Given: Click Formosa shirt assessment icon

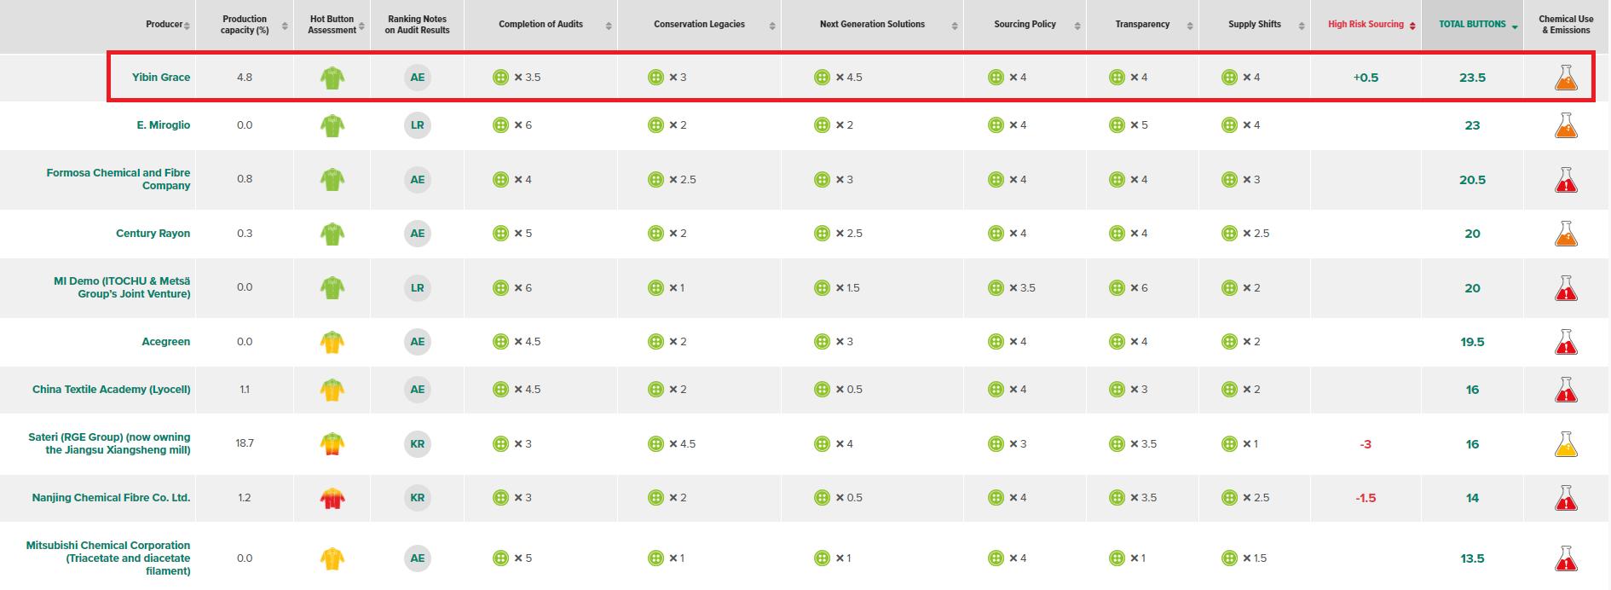Looking at the screenshot, I should pyautogui.click(x=332, y=180).
